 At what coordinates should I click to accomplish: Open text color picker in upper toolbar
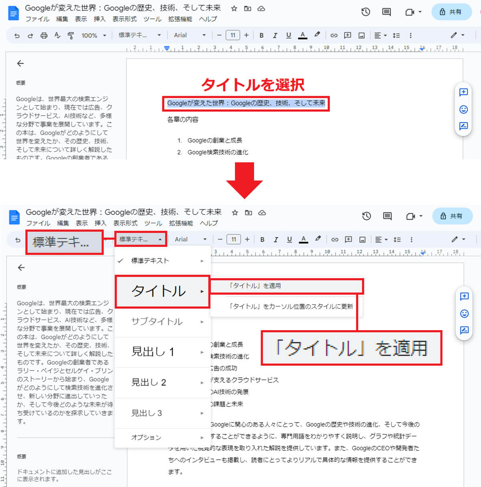(303, 35)
